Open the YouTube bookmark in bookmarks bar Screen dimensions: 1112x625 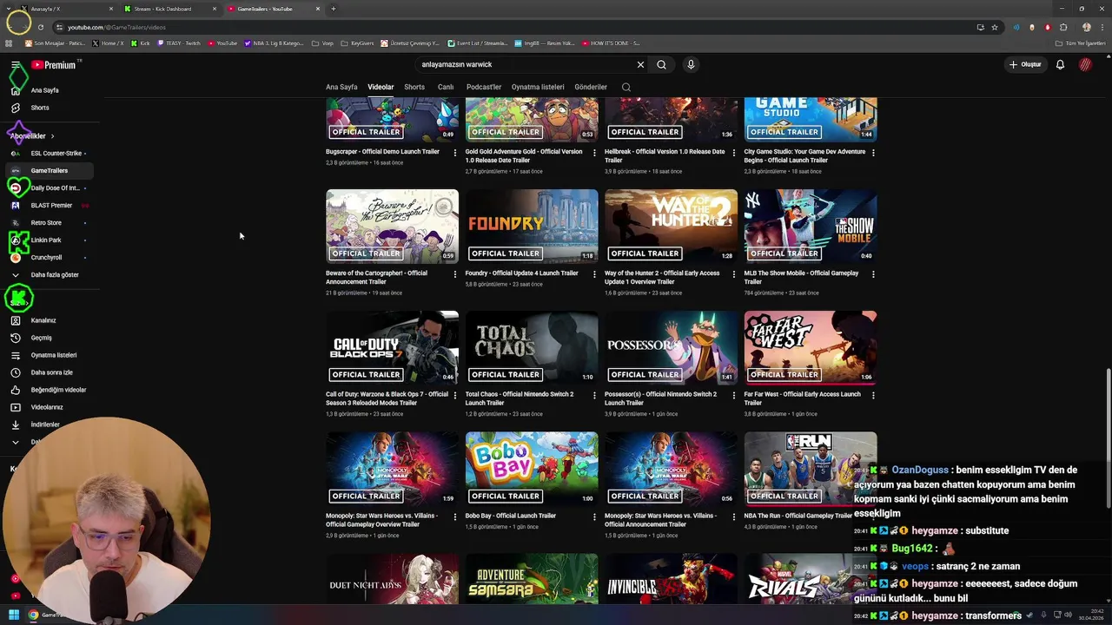click(x=223, y=43)
